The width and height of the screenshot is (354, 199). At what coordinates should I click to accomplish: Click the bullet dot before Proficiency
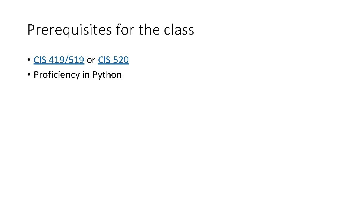(29, 75)
